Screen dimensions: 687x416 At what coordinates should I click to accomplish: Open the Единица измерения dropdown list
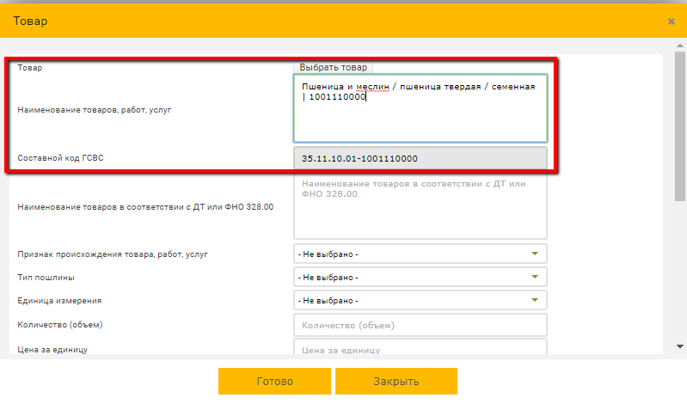(420, 301)
